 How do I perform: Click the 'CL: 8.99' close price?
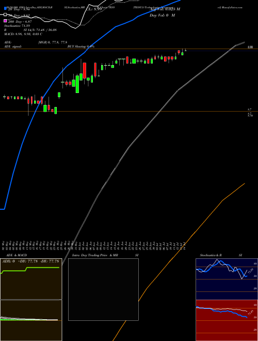coord(94,9)
